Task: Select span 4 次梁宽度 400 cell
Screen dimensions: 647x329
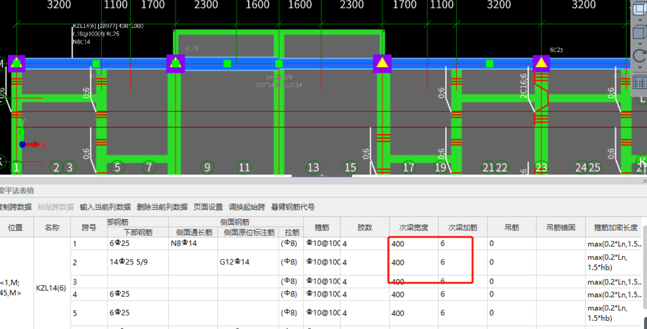Action: point(414,294)
